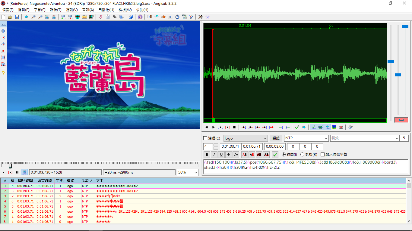Decrease the layer number spinner down arrow
Image resolution: width=412 pixels, height=231 pixels.
click(216, 148)
